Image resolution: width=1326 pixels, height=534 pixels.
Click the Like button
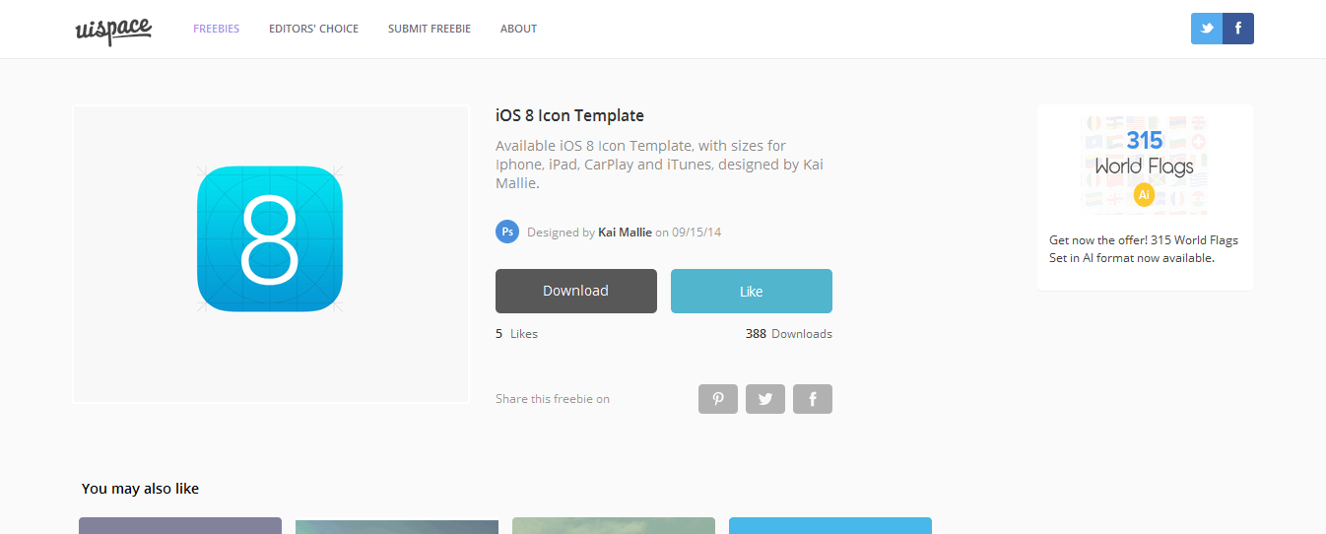tap(752, 291)
